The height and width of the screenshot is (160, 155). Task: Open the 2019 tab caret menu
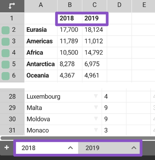pos(134,148)
